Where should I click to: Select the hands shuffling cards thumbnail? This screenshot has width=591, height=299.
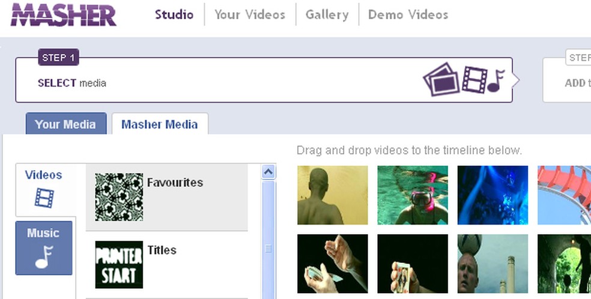point(333,264)
